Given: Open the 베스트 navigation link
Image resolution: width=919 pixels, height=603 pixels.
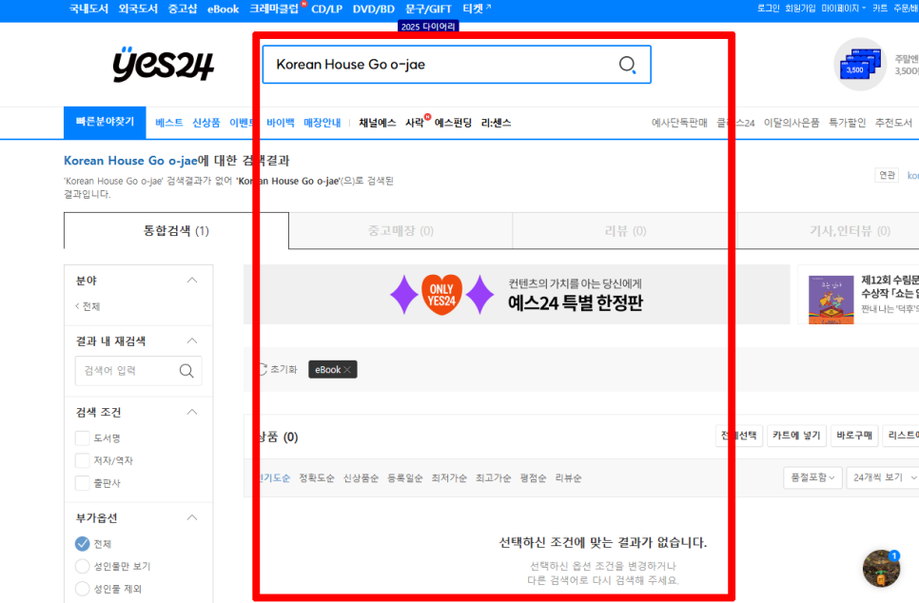Looking at the screenshot, I should pyautogui.click(x=168, y=123).
